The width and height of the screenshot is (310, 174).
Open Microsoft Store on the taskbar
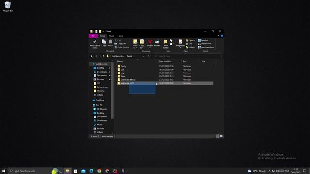click(76, 171)
